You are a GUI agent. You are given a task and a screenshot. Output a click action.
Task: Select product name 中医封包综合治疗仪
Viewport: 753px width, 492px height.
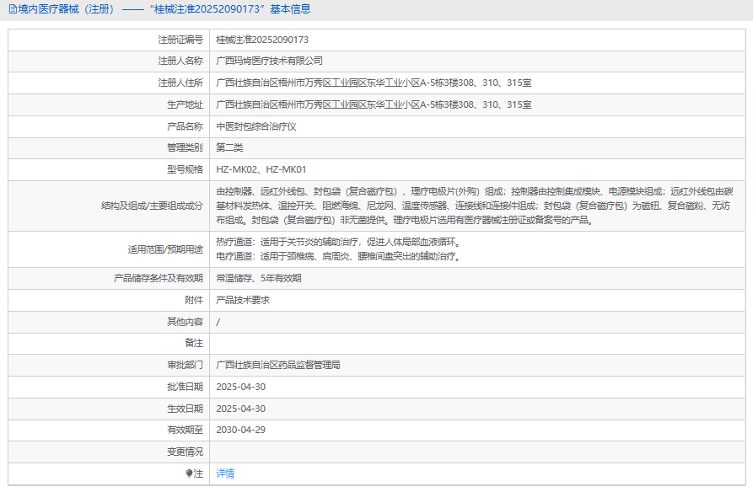pyautogui.click(x=256, y=126)
